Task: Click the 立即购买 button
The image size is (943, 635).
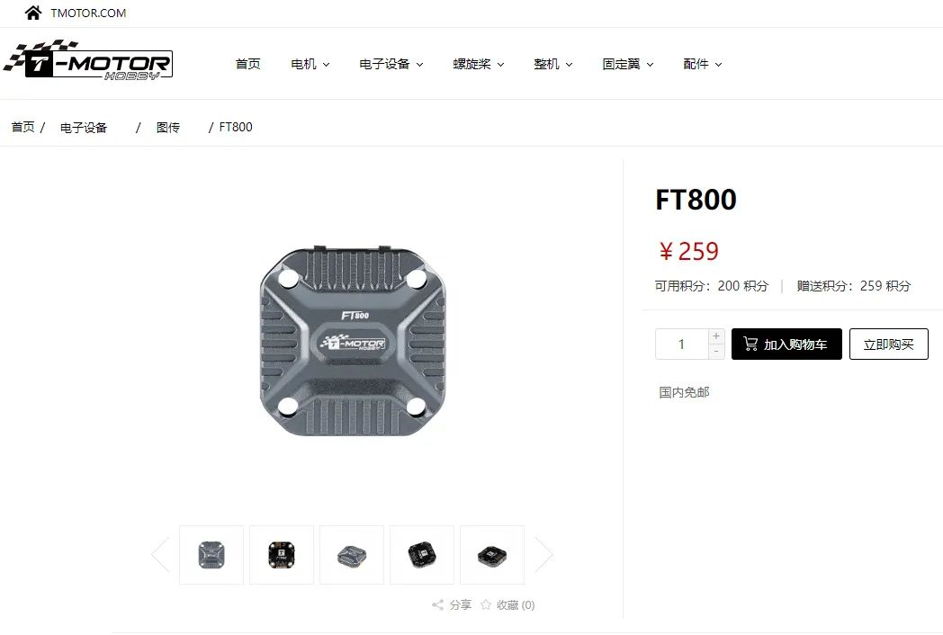Action: (888, 344)
